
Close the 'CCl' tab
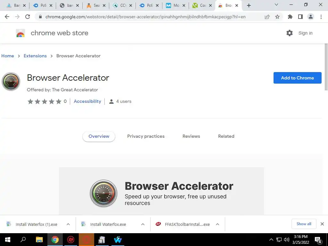click(131, 6)
